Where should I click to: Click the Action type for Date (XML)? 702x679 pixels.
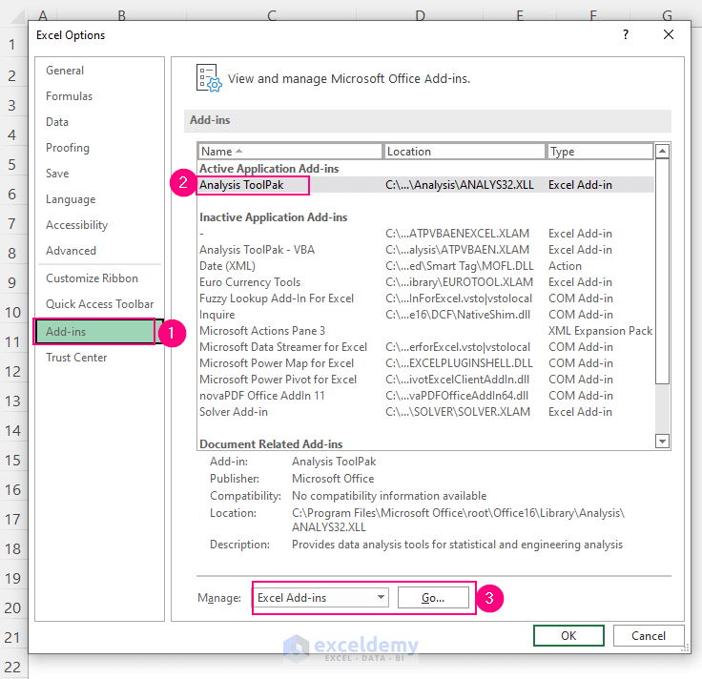point(565,266)
